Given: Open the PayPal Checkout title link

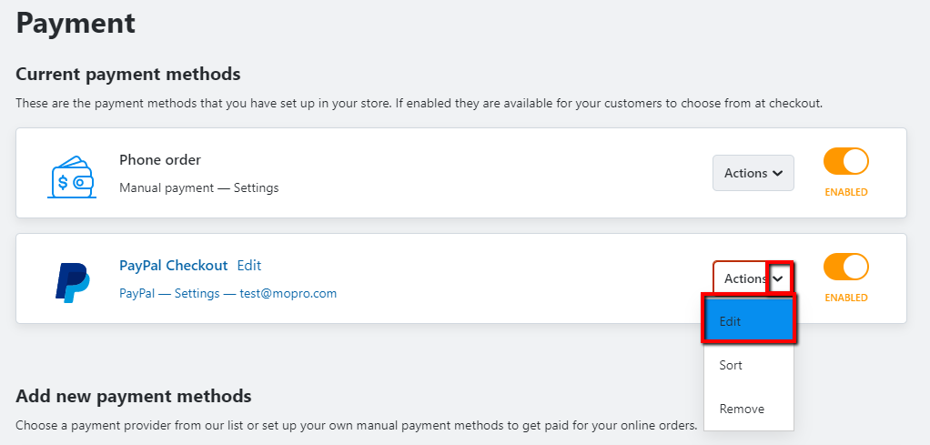Looking at the screenshot, I should pos(173,265).
